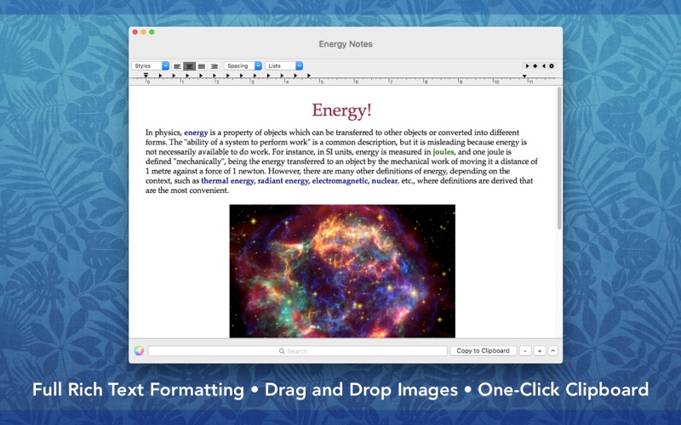Click the plus button in bottom bar
The image size is (681, 425).
(x=540, y=351)
